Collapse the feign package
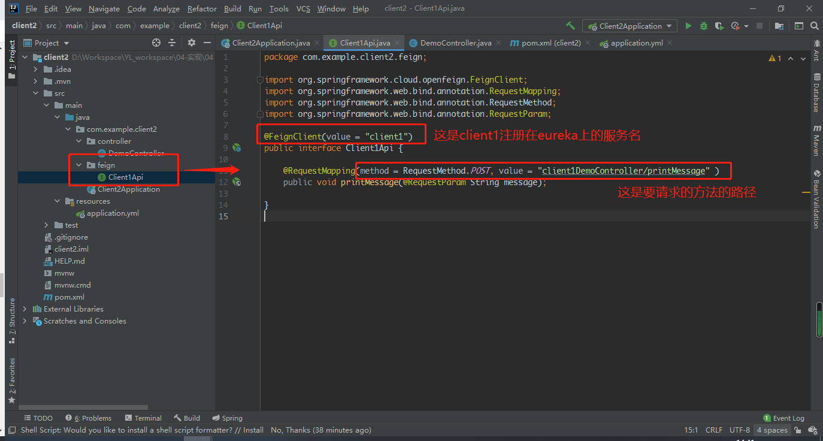 [x=79, y=165]
